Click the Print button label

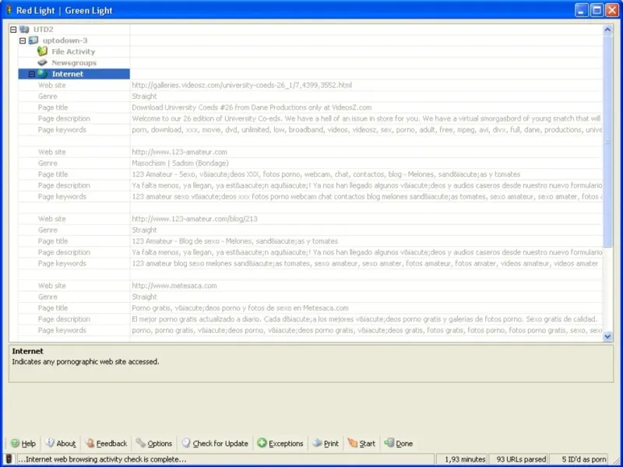(x=332, y=444)
